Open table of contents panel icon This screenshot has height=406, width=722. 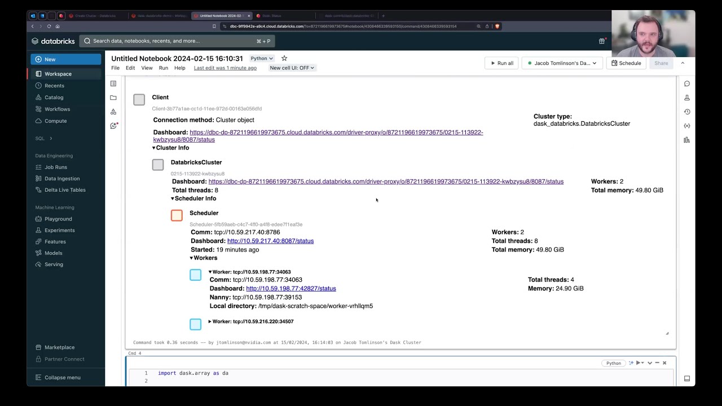[x=113, y=83]
